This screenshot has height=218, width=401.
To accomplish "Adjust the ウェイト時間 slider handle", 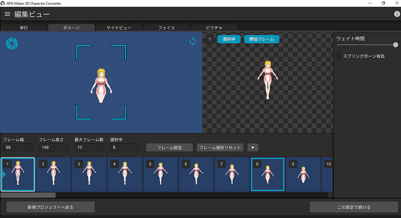I will (395, 45).
